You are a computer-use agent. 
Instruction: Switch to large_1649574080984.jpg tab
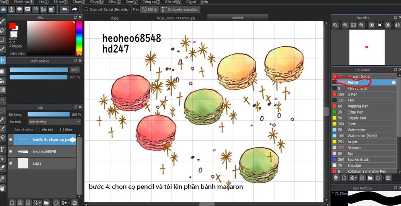(176, 18)
